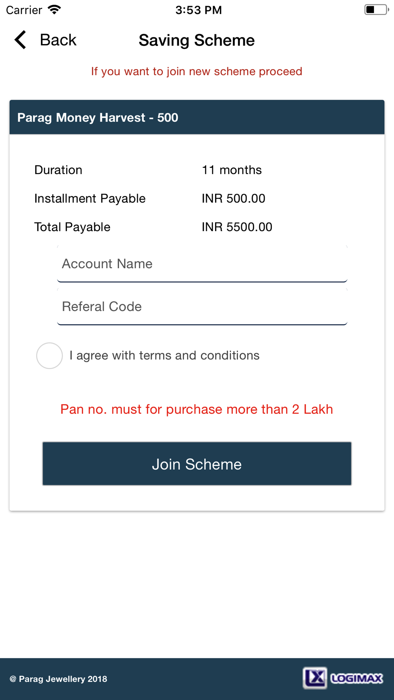
Task: Click the Account Name input field
Action: click(x=202, y=264)
